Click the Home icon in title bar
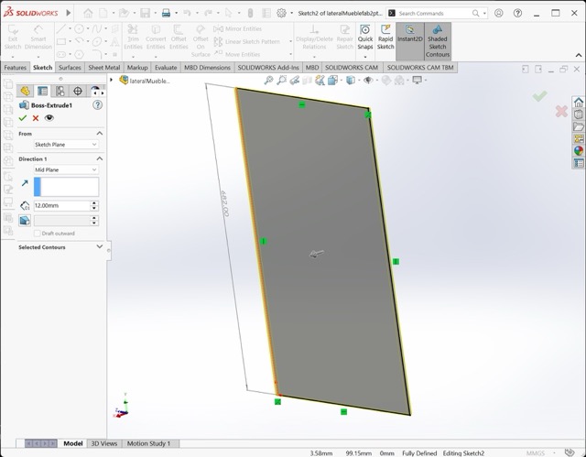The height and width of the screenshot is (457, 586). 88,13
